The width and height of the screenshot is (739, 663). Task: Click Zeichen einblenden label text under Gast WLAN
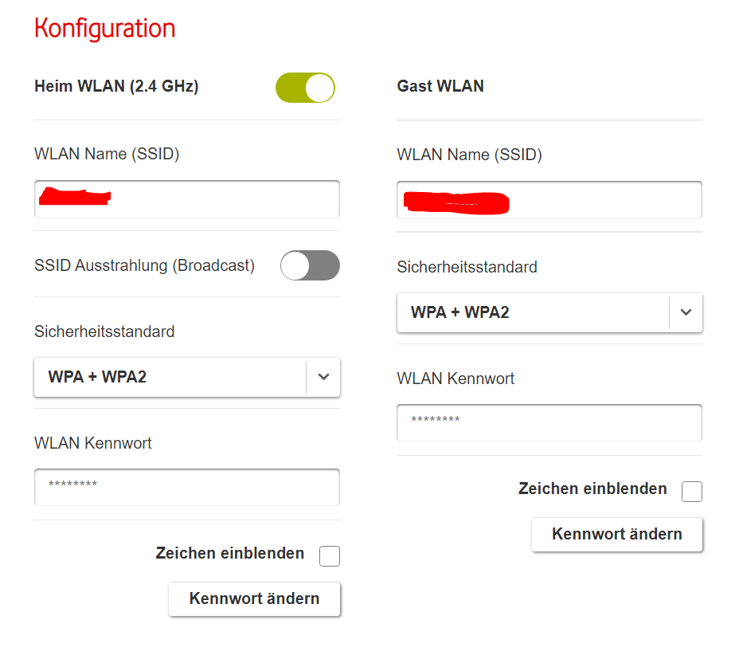point(592,488)
